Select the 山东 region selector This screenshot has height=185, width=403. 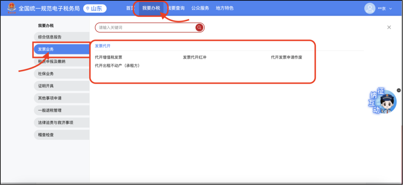pyautogui.click(x=95, y=9)
